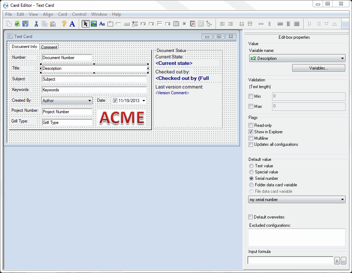Choose the radio button control tool
This screenshot has height=273, width=352.
click(135, 24)
